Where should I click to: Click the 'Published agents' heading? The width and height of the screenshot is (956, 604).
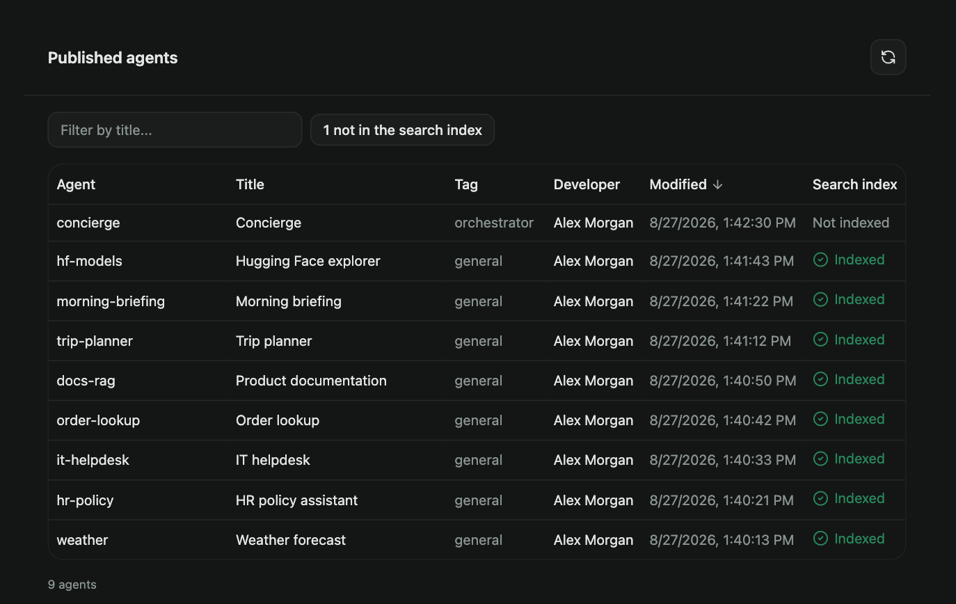tap(113, 58)
